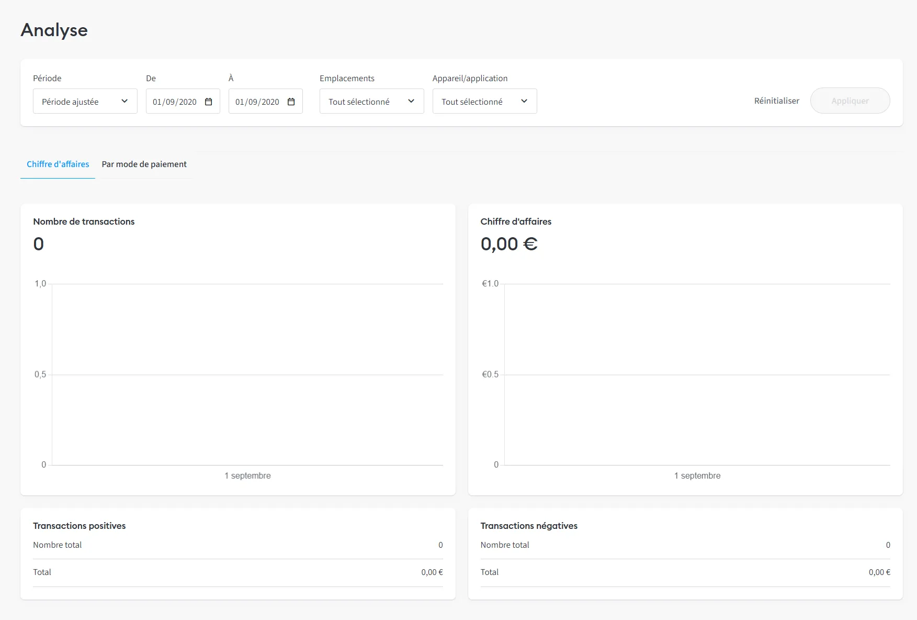Click the De start date text field
This screenshot has width=917, height=620.
(175, 102)
